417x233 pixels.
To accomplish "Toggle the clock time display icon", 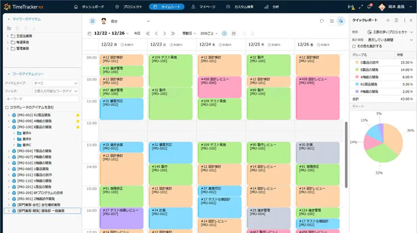I will [x=224, y=33].
